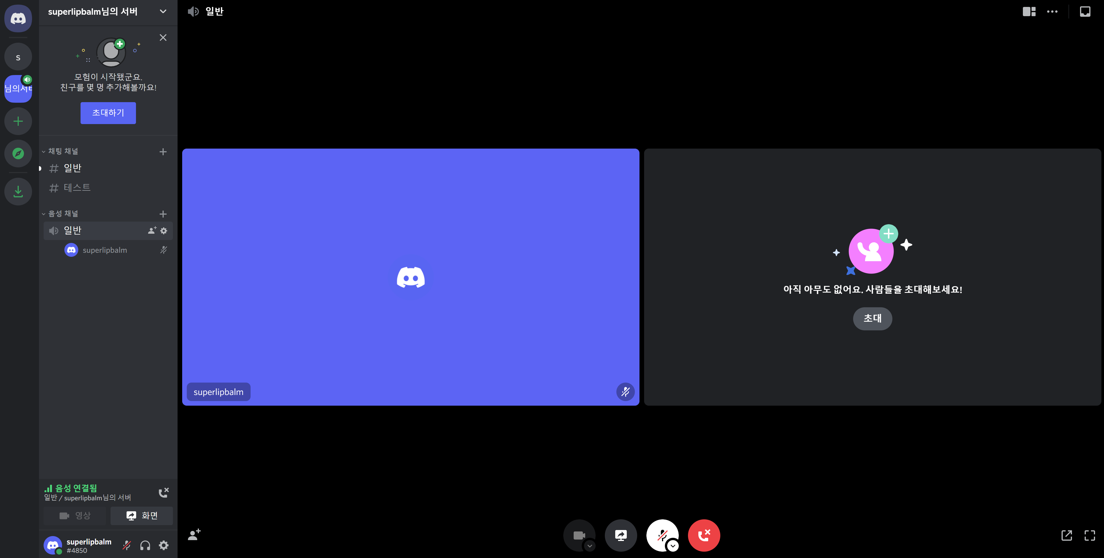1104x558 pixels.
Task: Click the inbox icon at top right
Action: pyautogui.click(x=1085, y=12)
